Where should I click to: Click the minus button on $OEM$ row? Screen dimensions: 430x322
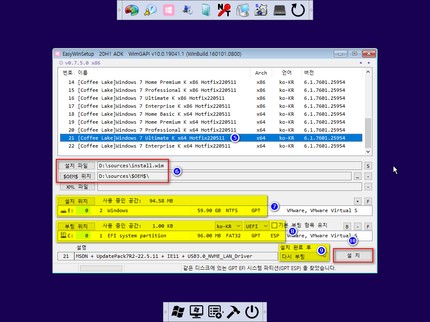pos(368,177)
